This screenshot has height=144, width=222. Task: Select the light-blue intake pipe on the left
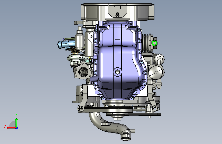(66, 44)
